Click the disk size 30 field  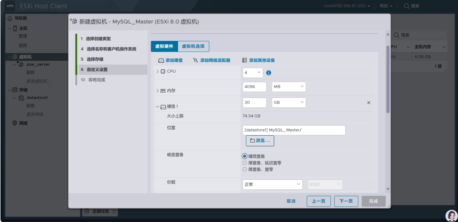(x=254, y=103)
